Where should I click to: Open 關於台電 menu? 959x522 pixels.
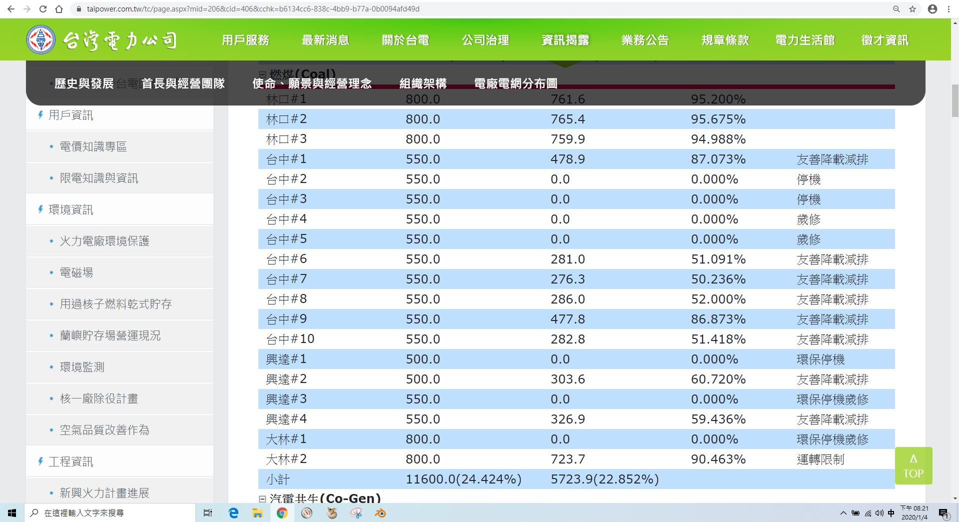pos(405,40)
